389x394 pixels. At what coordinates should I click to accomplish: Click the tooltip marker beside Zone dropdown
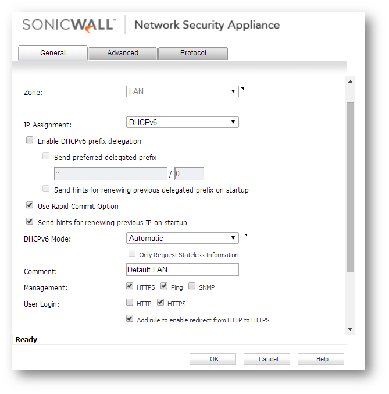(x=242, y=88)
